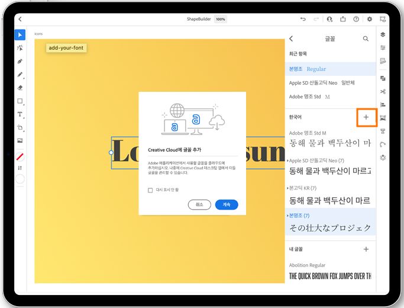Open the 100% zoom level dropdown
This screenshot has width=404, height=308.
(x=221, y=19)
